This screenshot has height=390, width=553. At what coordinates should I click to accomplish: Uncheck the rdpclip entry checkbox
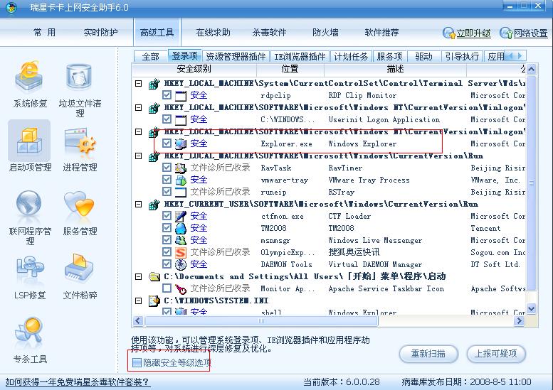point(167,95)
